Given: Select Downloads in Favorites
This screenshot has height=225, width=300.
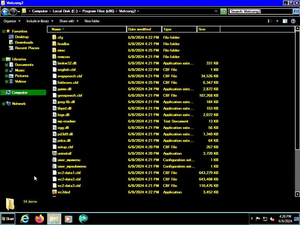Looking at the screenshot, I should tap(24, 42).
